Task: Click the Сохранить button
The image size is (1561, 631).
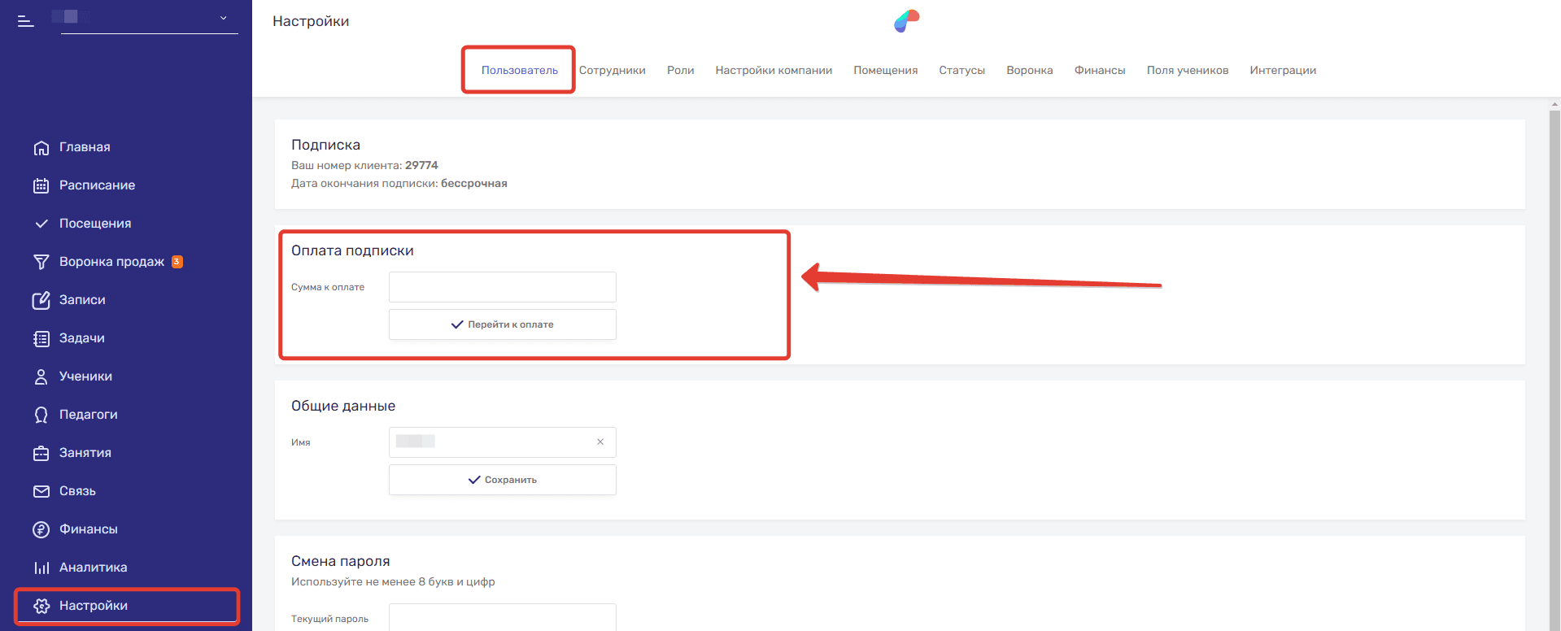Action: tap(502, 480)
